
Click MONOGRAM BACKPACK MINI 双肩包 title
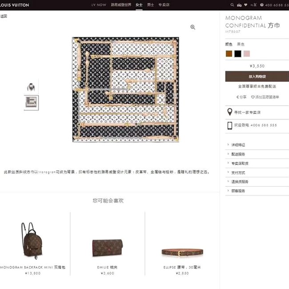[x=33, y=267]
